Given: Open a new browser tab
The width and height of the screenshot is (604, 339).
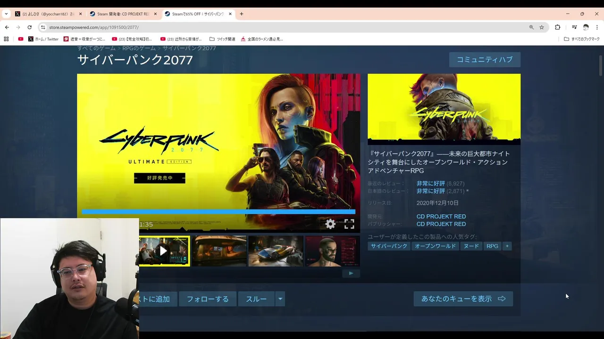Looking at the screenshot, I should tap(242, 14).
